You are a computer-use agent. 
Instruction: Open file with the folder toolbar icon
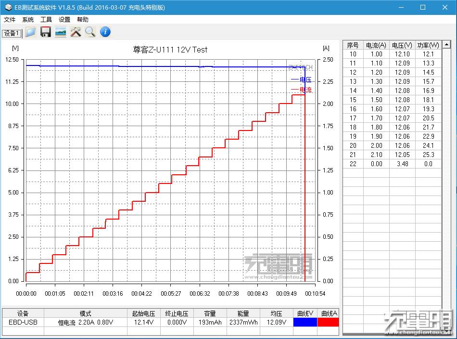tap(30, 32)
